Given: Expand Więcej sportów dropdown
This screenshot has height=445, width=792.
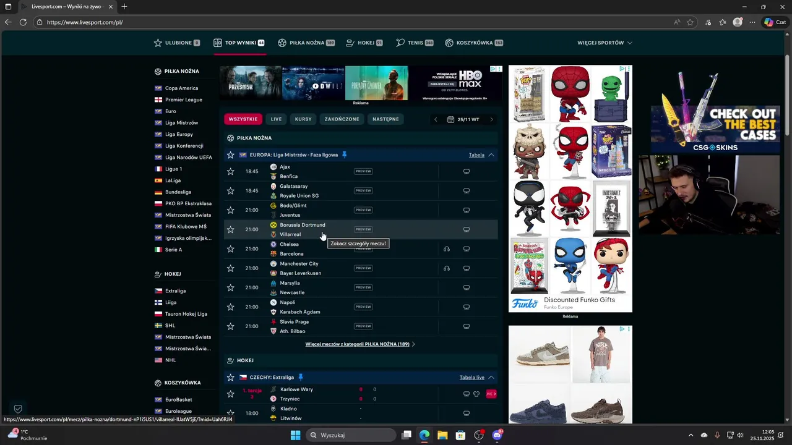Looking at the screenshot, I should point(605,43).
